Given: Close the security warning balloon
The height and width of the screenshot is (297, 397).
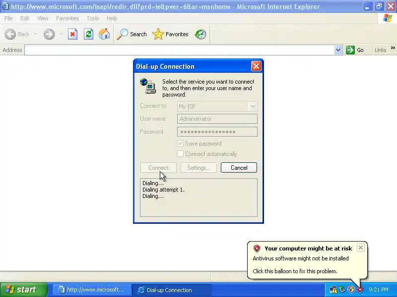Looking at the screenshot, I should pos(361,247).
